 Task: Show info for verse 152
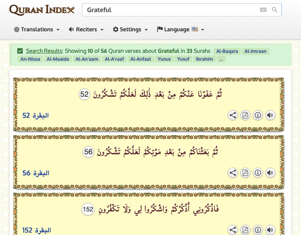pos(257,230)
